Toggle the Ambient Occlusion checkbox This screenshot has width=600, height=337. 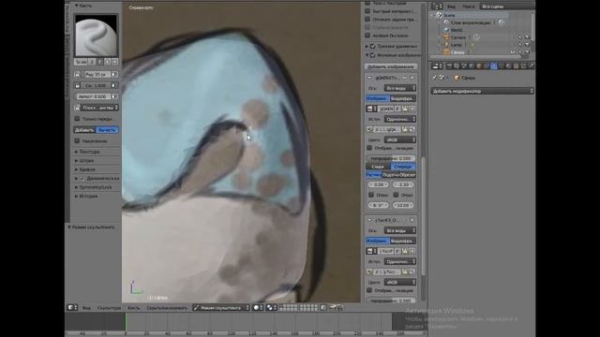(367, 36)
